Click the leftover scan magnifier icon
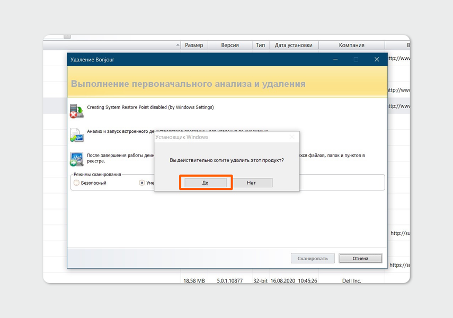This screenshot has height=318, width=453. pos(76,159)
